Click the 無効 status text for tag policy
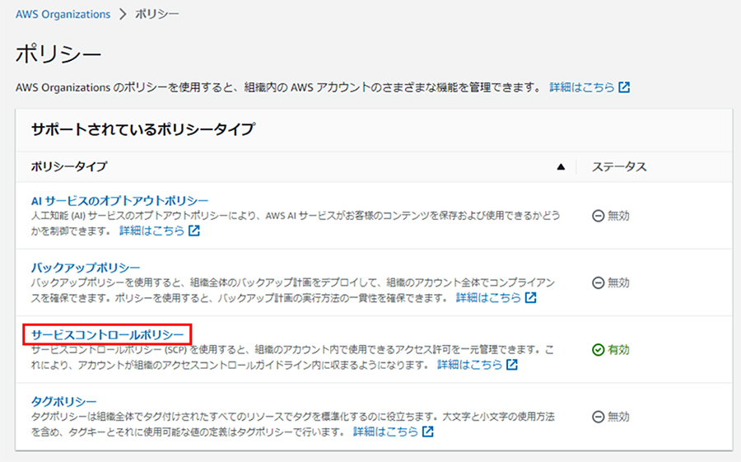This screenshot has width=741, height=462. tap(618, 417)
